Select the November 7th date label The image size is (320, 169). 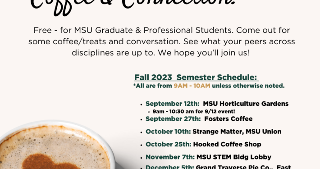[170, 157]
